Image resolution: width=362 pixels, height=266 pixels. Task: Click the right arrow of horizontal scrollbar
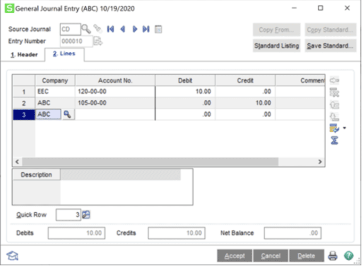tap(320, 161)
